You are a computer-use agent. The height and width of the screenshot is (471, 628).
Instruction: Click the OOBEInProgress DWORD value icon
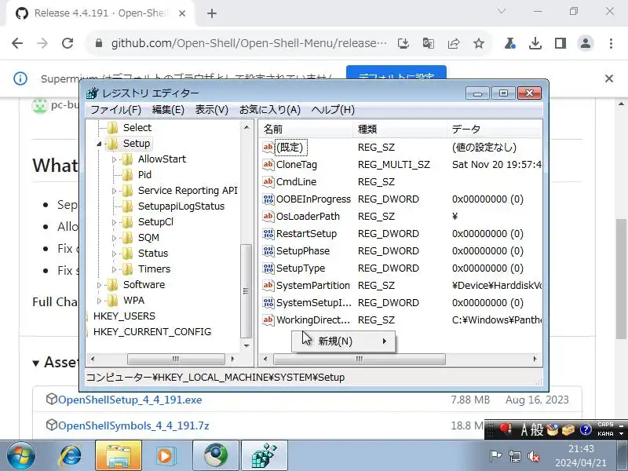click(x=268, y=199)
